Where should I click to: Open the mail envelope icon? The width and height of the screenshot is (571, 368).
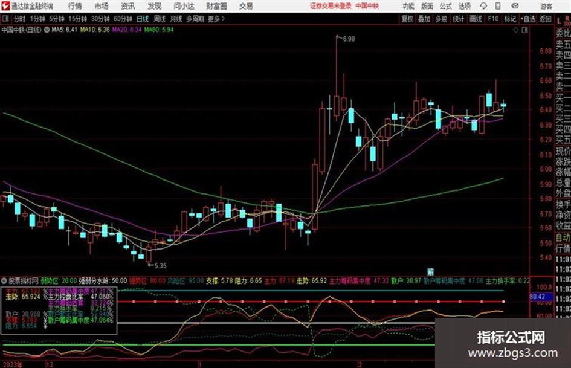tap(515, 6)
